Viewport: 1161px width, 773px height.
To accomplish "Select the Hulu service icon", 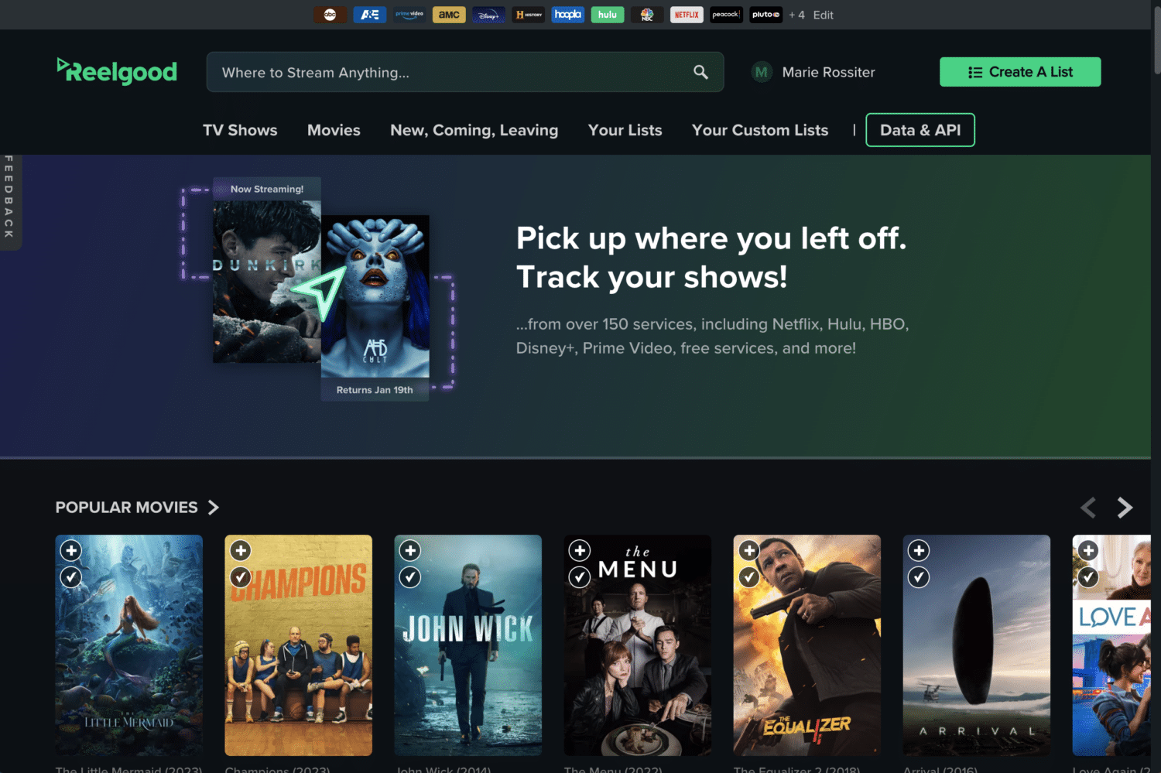I will click(608, 15).
